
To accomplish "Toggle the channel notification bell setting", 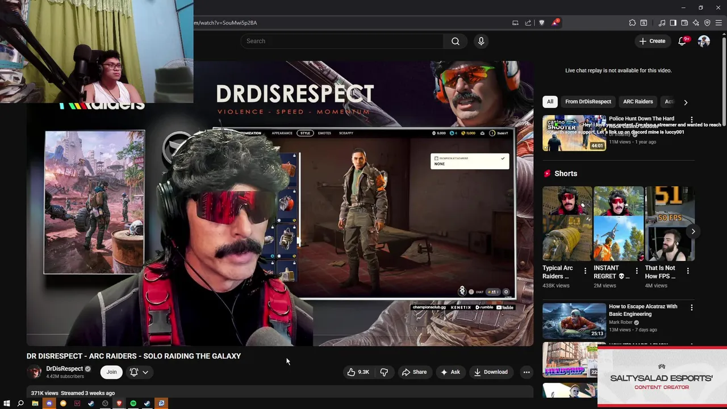I will [x=139, y=372].
